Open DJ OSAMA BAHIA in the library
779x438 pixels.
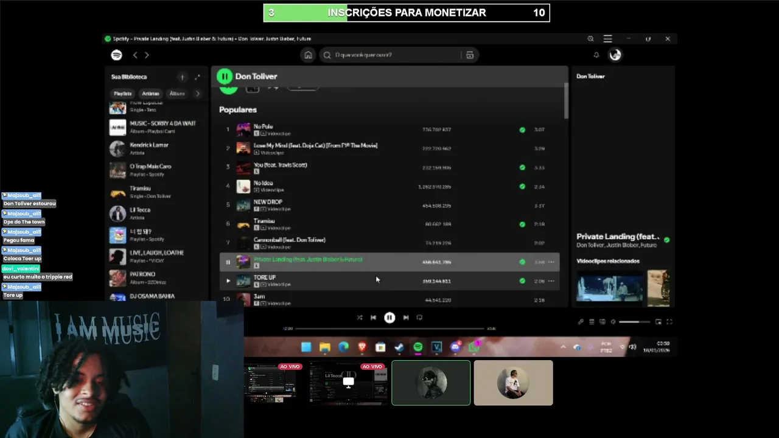click(156, 297)
